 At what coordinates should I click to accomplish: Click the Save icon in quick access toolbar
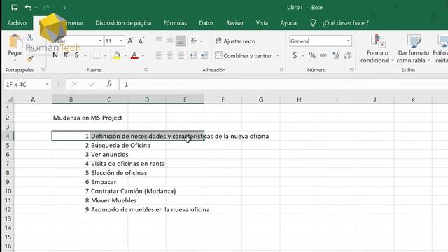[x=14, y=8]
